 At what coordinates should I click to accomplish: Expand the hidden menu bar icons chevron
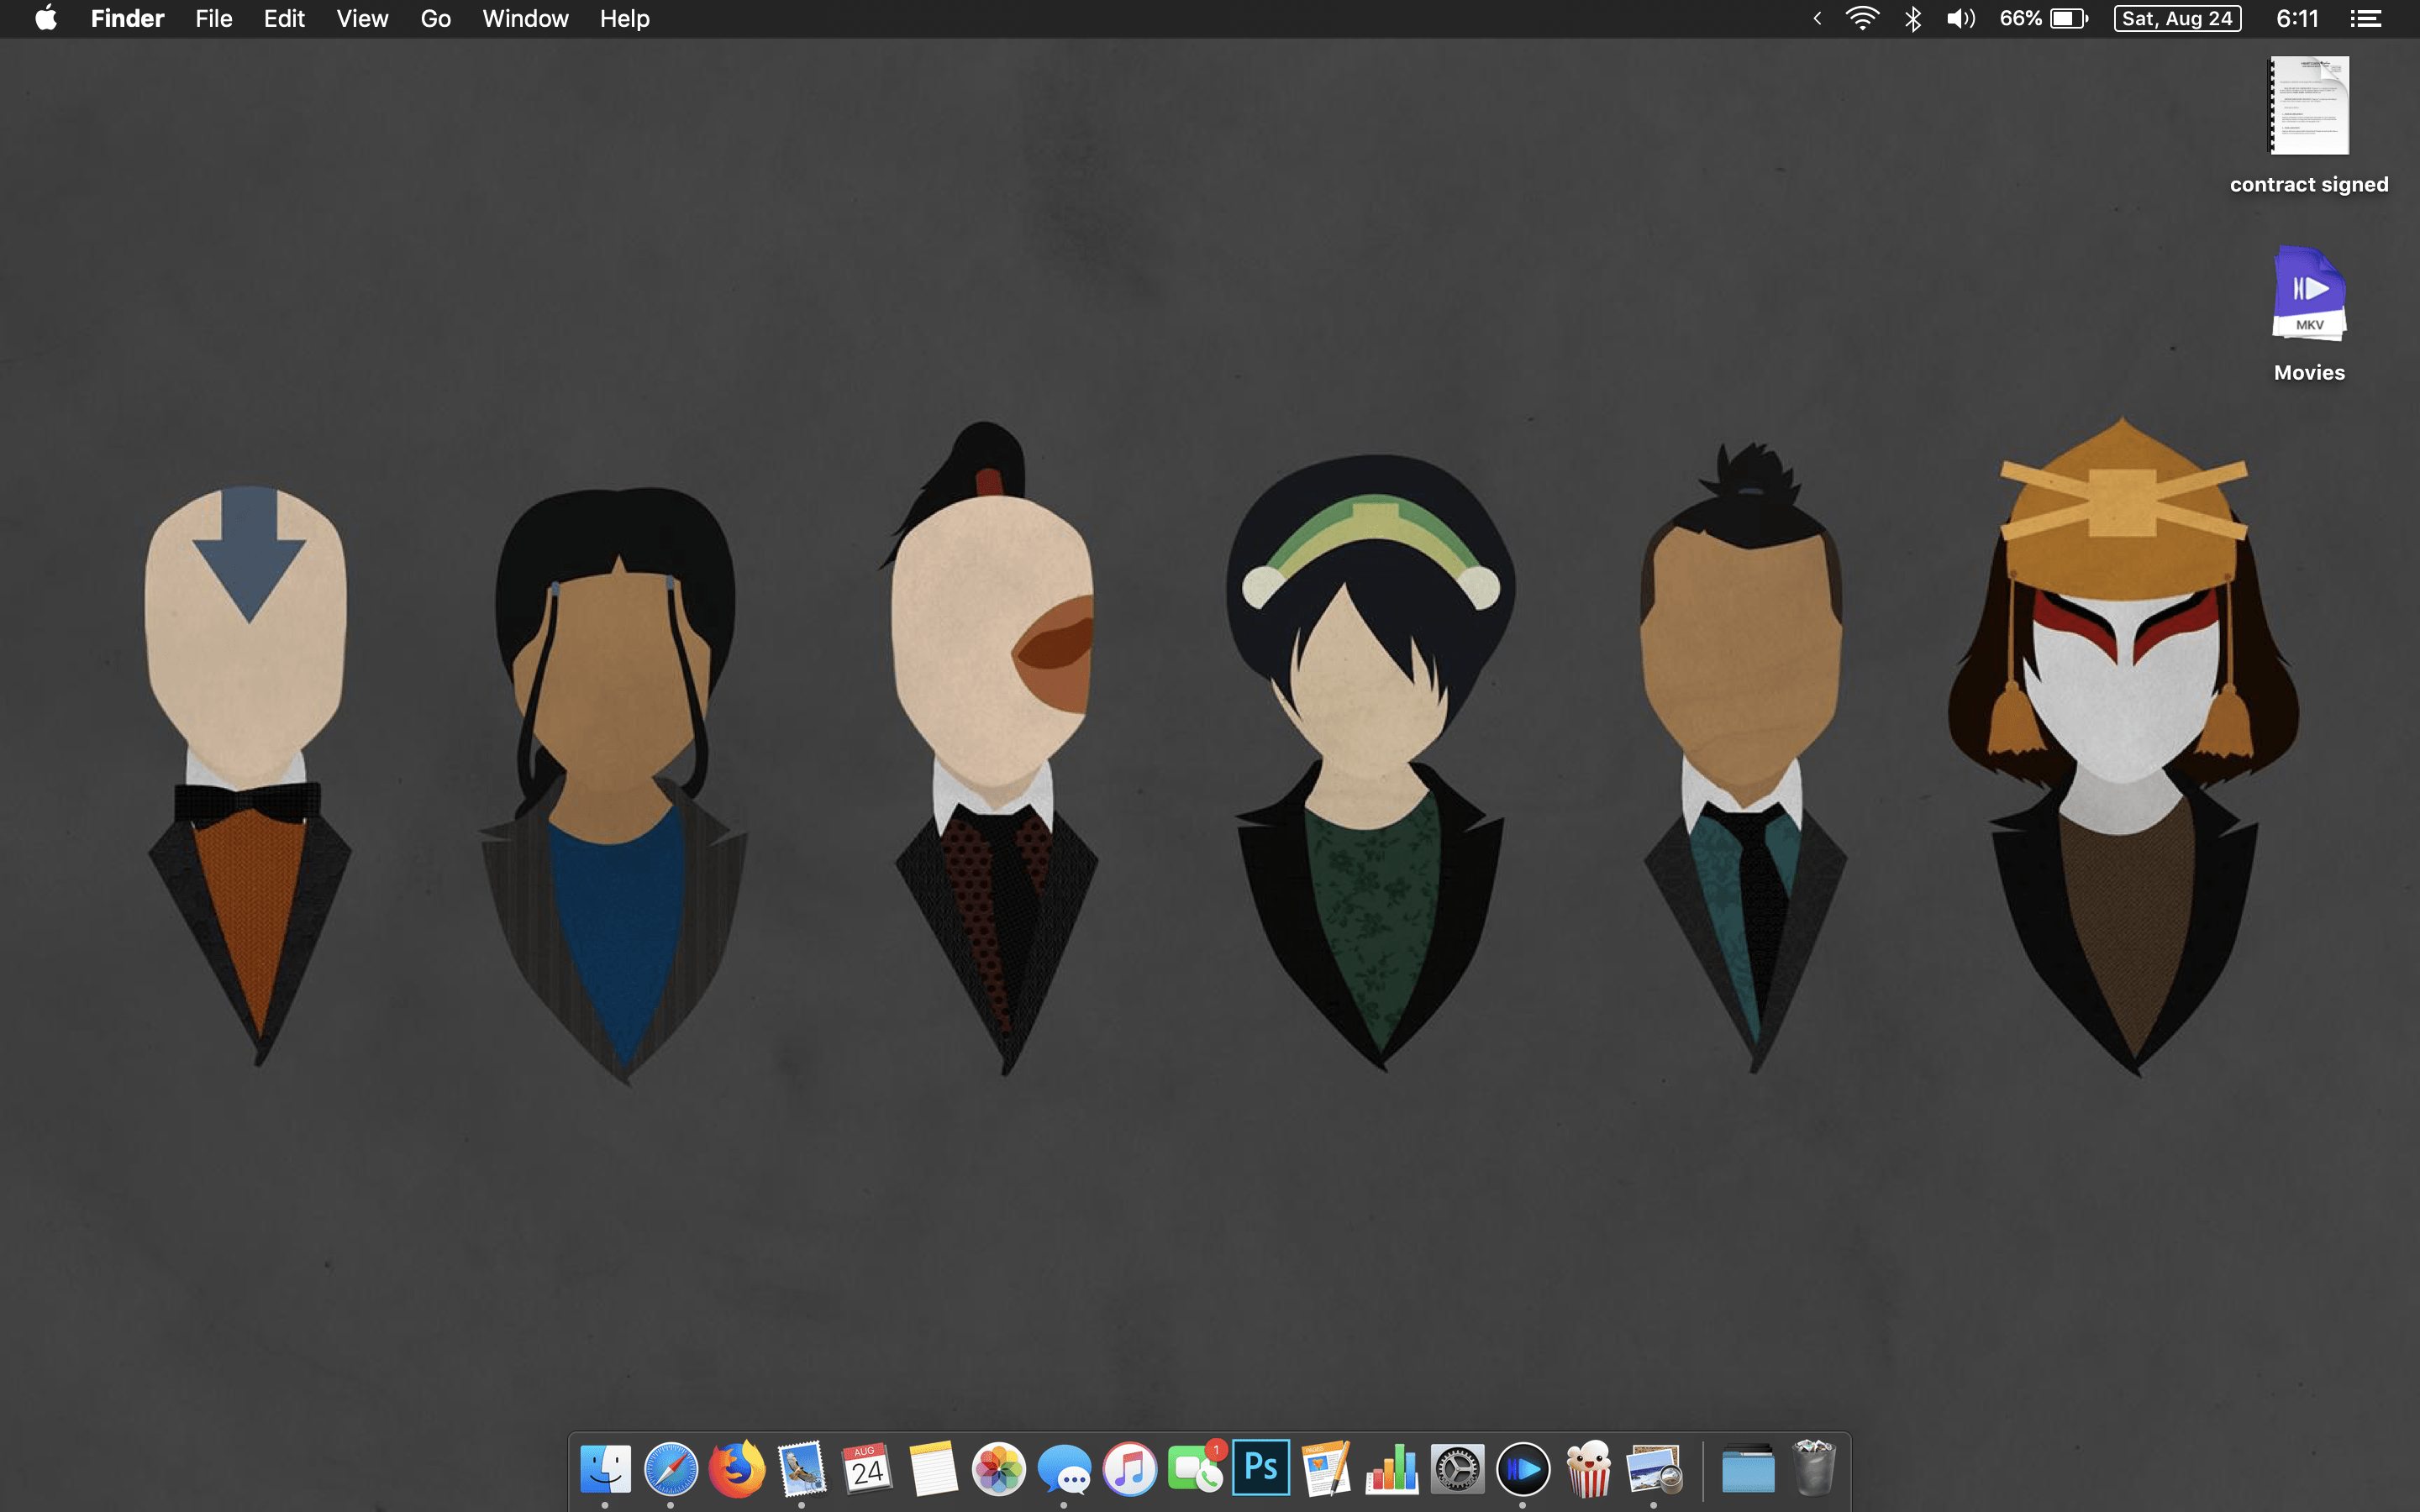[1817, 19]
